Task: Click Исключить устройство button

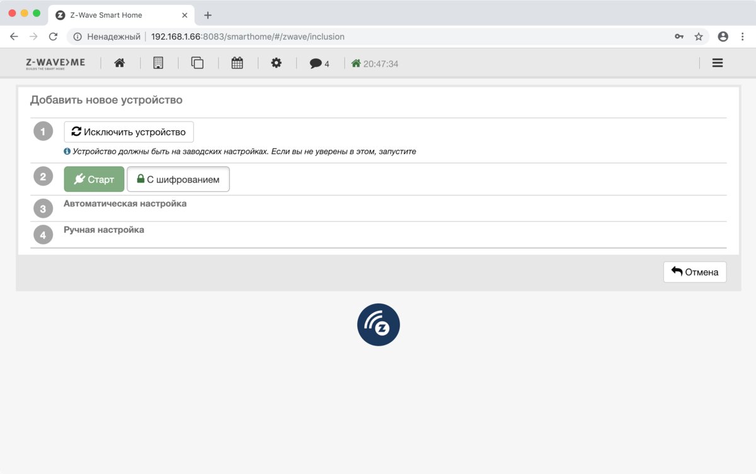Action: point(129,132)
